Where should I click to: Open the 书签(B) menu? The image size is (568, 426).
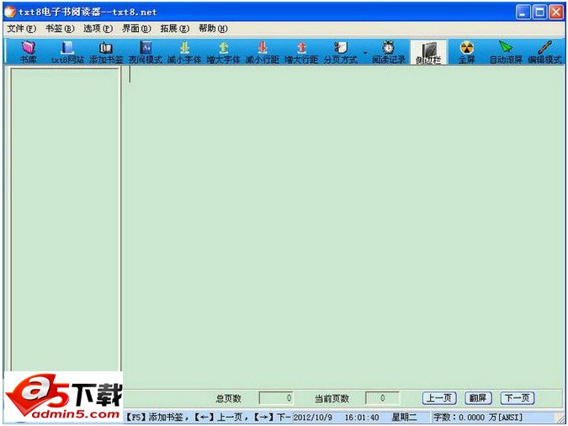coord(60,29)
